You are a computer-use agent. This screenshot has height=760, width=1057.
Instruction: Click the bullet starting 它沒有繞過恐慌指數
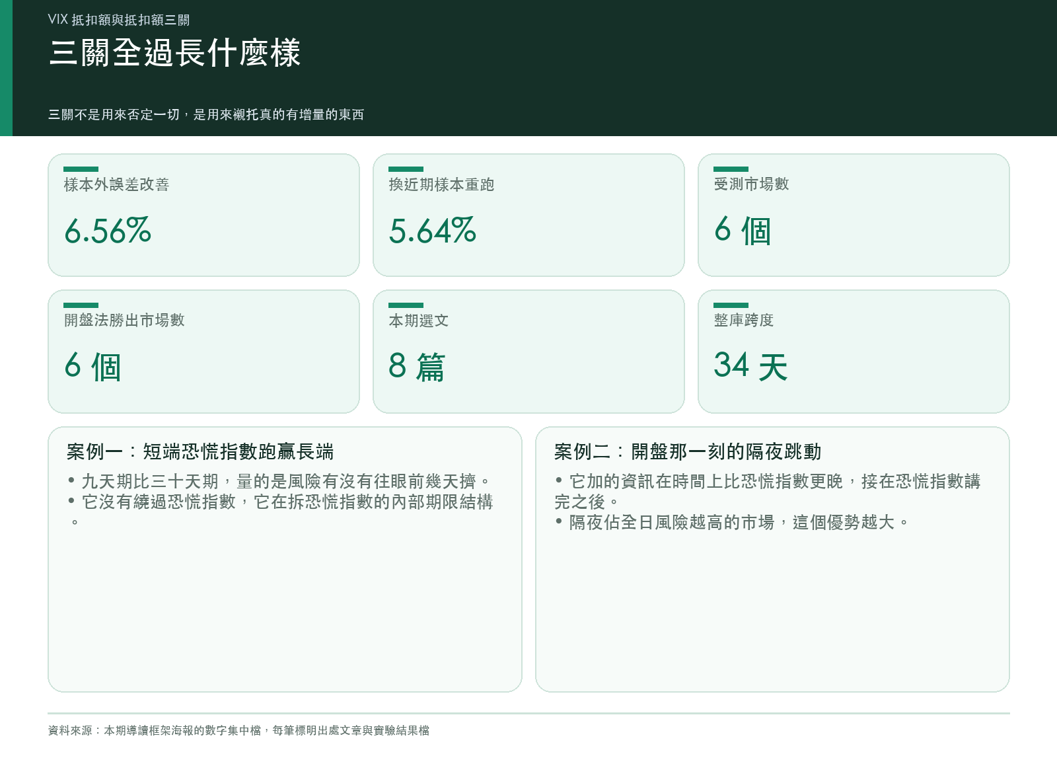tap(280, 512)
